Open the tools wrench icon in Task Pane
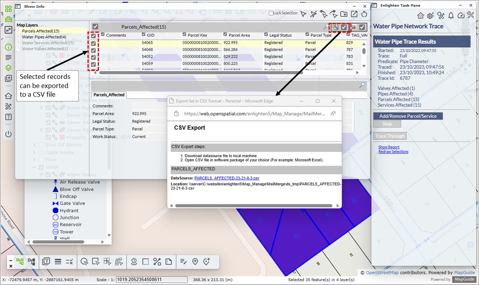The height and width of the screenshot is (285, 479). point(470,15)
